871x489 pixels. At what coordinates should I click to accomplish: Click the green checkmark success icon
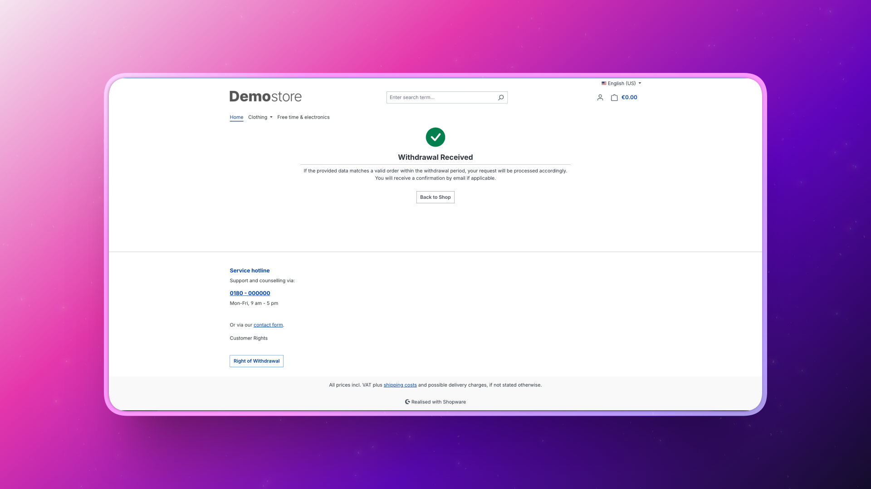435,137
